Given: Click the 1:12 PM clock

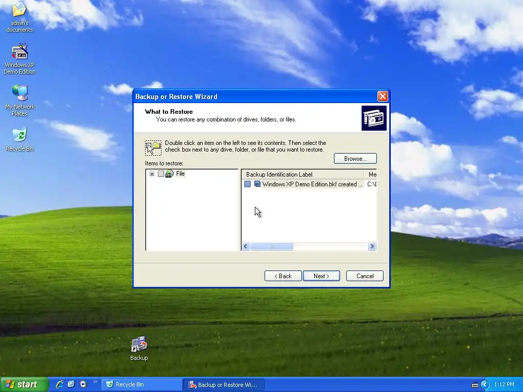Looking at the screenshot, I should pos(504,385).
